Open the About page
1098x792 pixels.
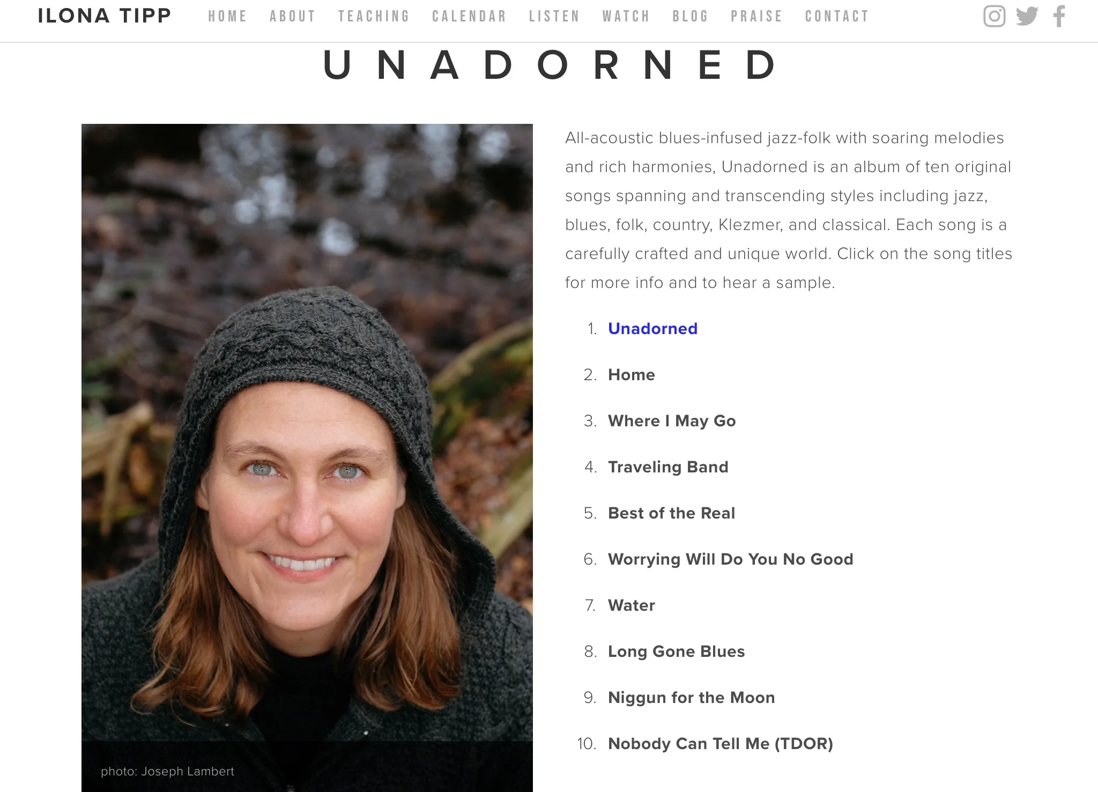coord(293,17)
